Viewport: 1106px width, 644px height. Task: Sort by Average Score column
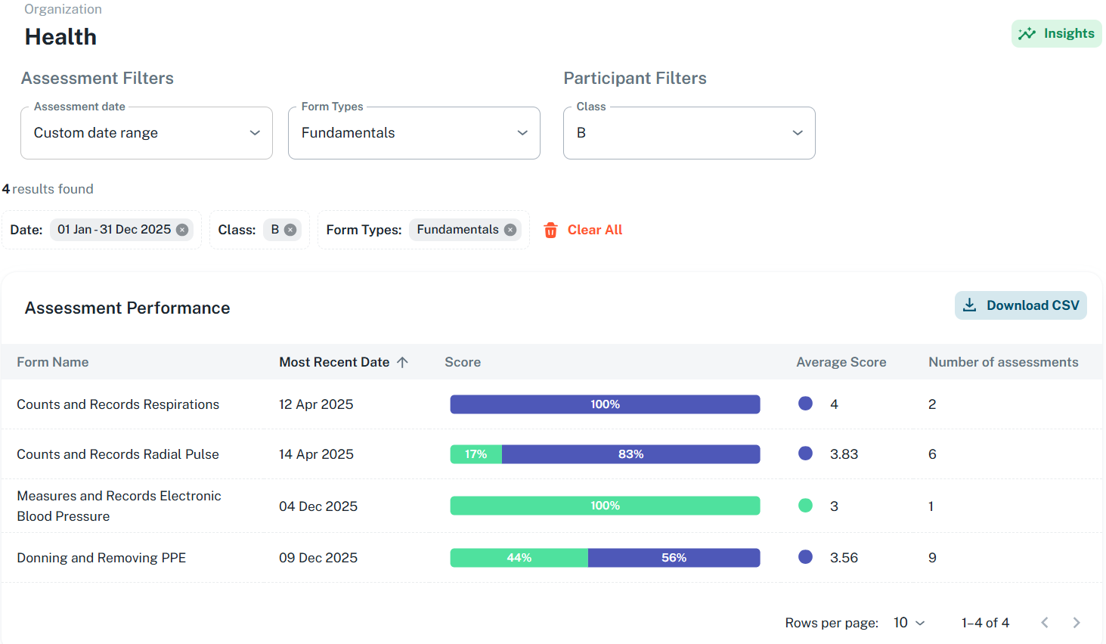[x=841, y=362]
